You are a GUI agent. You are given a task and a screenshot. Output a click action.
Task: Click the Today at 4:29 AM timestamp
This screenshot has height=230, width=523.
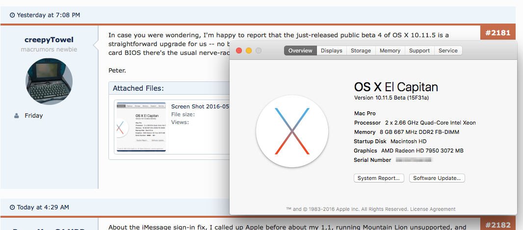pos(43,207)
